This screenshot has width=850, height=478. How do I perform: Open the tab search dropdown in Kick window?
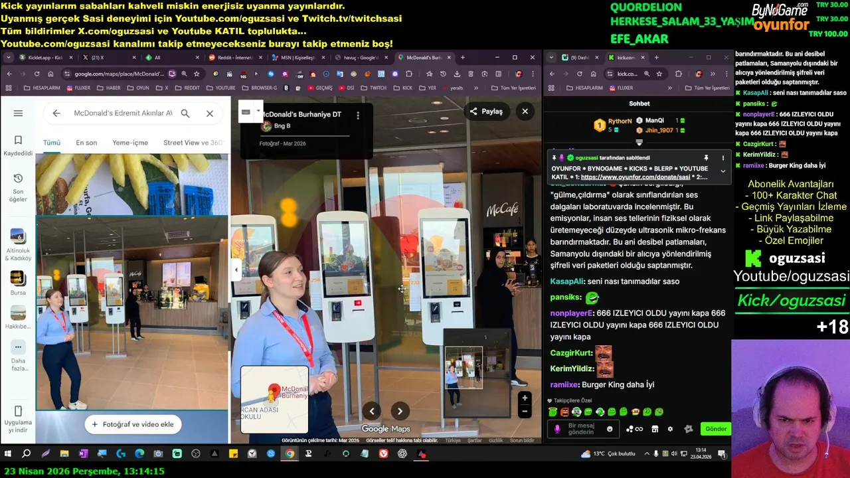point(551,58)
